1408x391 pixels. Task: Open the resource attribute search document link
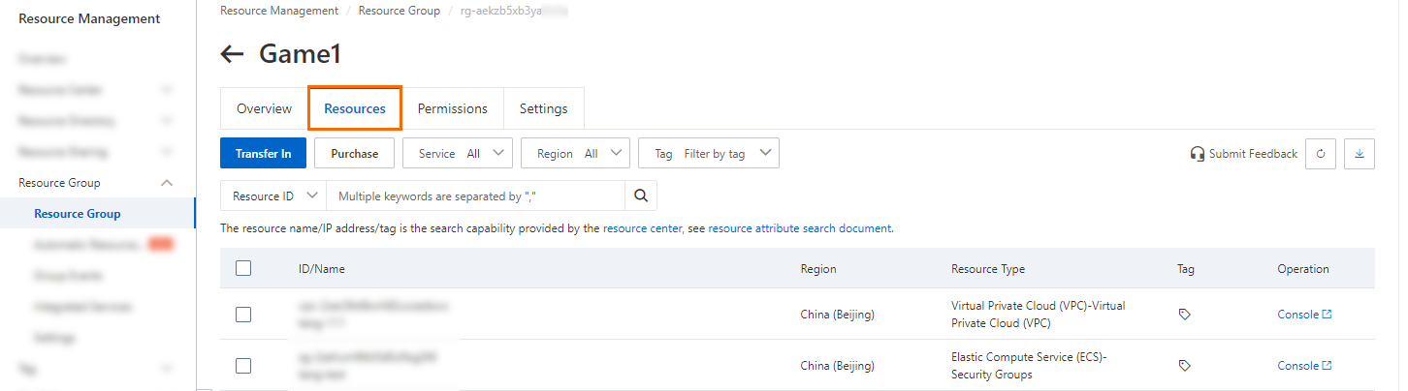click(x=800, y=229)
